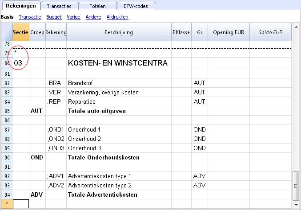Click scrollbar up arrow button
Image resolution: width=301 pixels, height=210 pixels.
click(x=296, y=28)
